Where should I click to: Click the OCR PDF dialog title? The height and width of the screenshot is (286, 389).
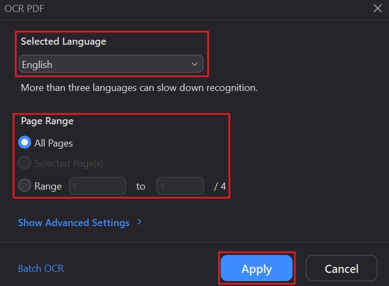25,9
